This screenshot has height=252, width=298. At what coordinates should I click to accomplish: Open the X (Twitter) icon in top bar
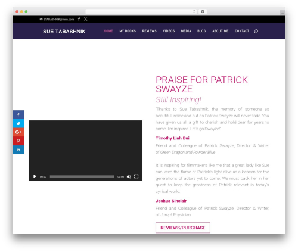(85, 19)
